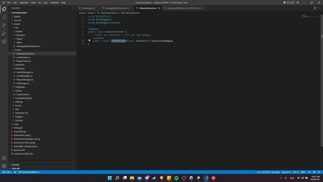Expand the TIMELINE section
The image size is (323, 182).
(x=42, y=168)
